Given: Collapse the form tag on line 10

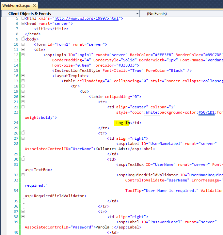Looking at the screenshot, I should pos(23,44).
